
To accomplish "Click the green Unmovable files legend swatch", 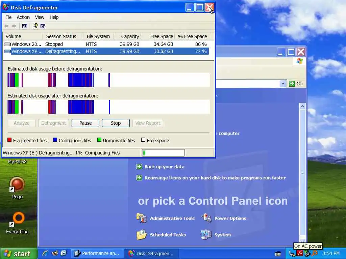I will click(99, 140).
